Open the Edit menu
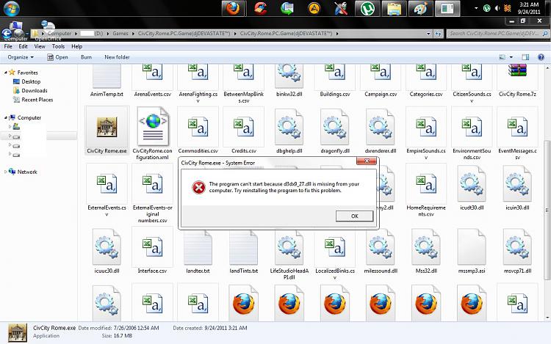 pyautogui.click(x=24, y=46)
